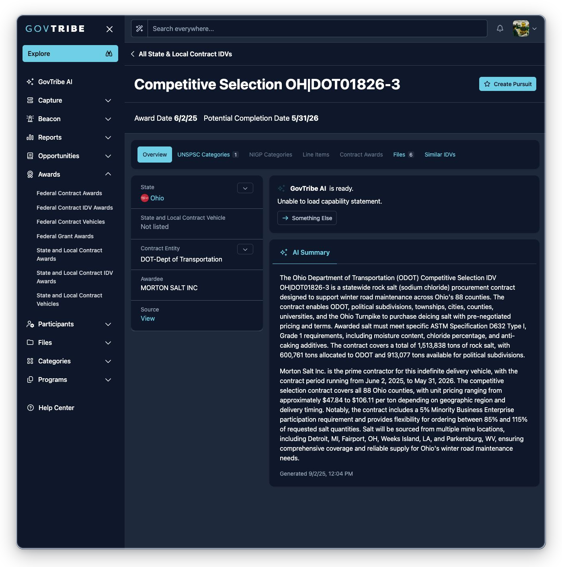
Task: Click the Ohio flag icon
Action: (x=145, y=198)
